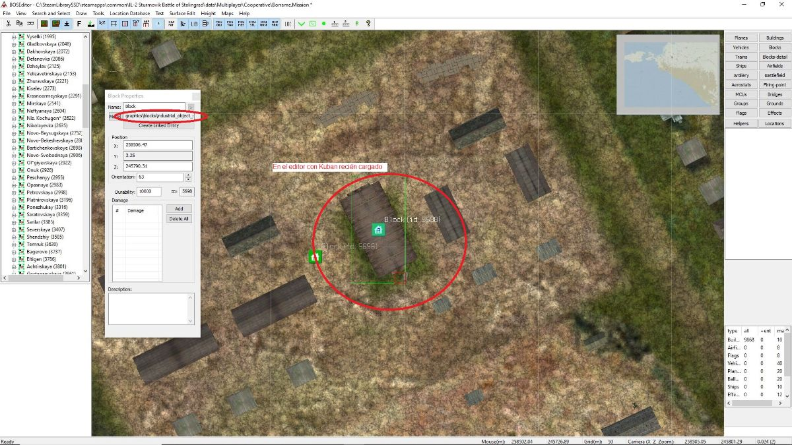Image resolution: width=792 pixels, height=445 pixels.
Task: Click the green checkmark toolbar icon
Action: pos(301,23)
